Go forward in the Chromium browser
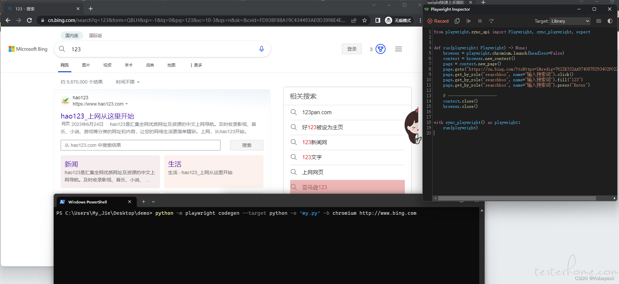Screen dimensions: 619x284 (x=19, y=20)
